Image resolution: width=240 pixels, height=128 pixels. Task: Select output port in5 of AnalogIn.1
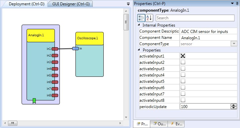click(x=55, y=75)
